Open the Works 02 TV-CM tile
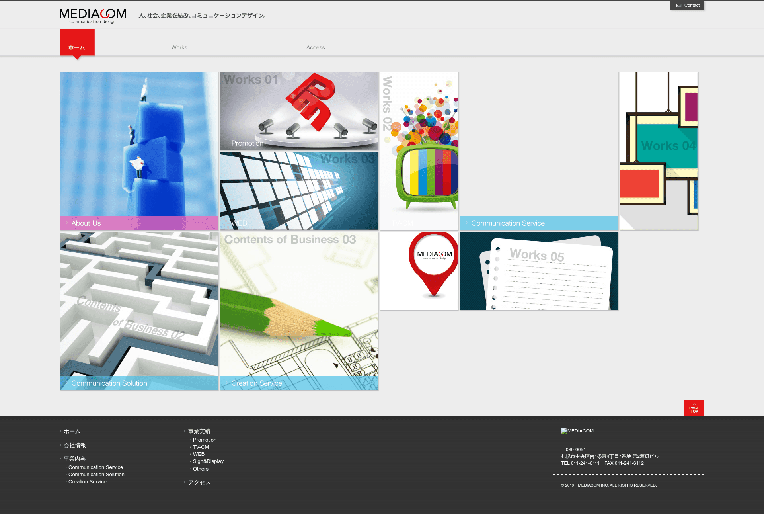 [419, 150]
